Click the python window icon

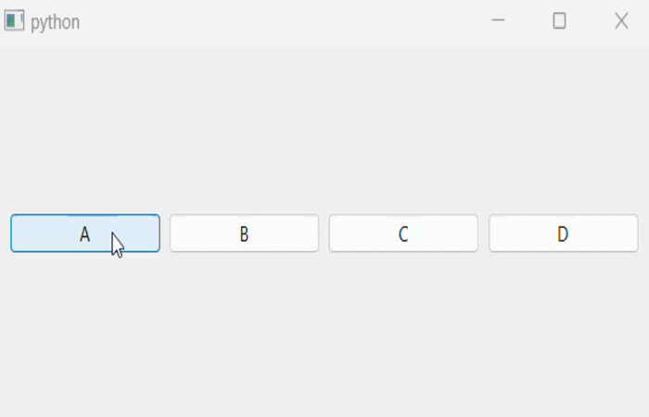pos(14,20)
